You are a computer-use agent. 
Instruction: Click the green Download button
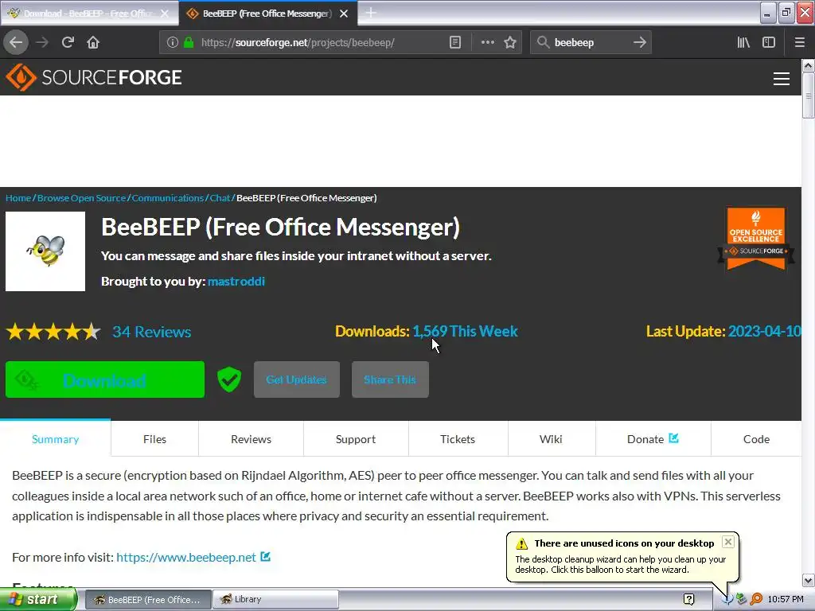(x=105, y=379)
